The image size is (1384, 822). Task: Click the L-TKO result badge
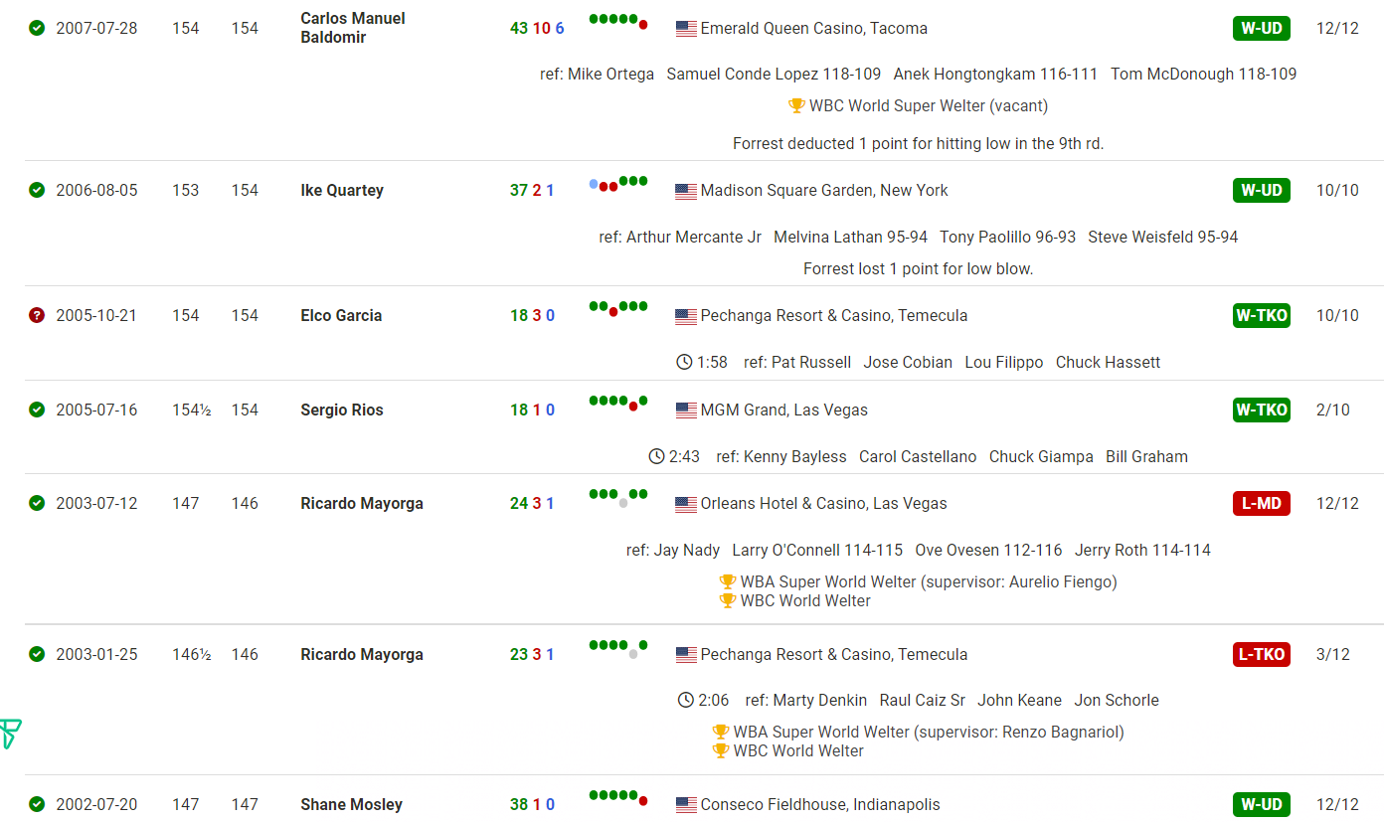1262,654
